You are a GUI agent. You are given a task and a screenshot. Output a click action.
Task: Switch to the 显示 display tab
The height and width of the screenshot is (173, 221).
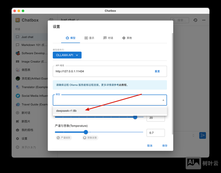[x=89, y=38]
